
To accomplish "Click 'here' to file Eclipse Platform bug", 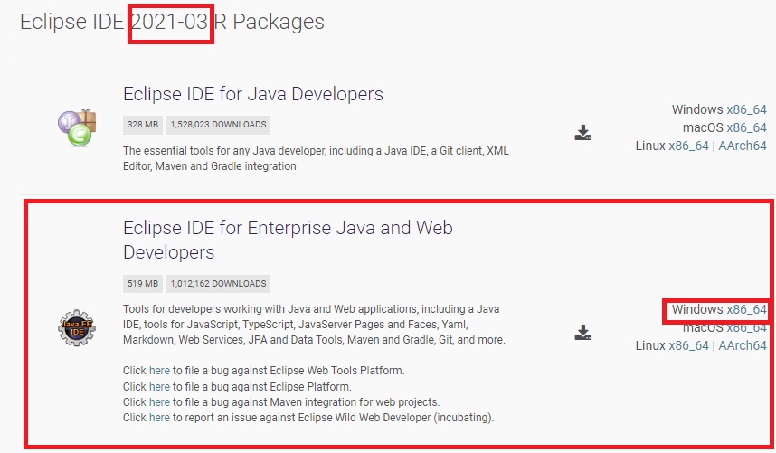I will click(x=159, y=386).
